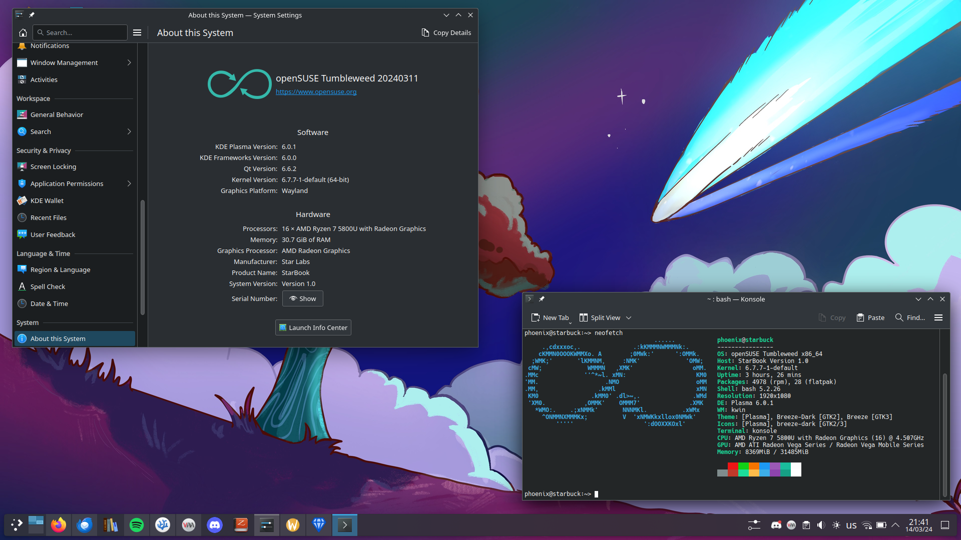The height and width of the screenshot is (540, 961).
Task: Open KDE Wallet settings
Action: (x=75, y=200)
